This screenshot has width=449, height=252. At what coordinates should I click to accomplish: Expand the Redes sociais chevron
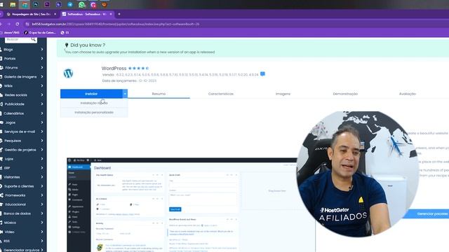pyautogui.click(x=42, y=95)
